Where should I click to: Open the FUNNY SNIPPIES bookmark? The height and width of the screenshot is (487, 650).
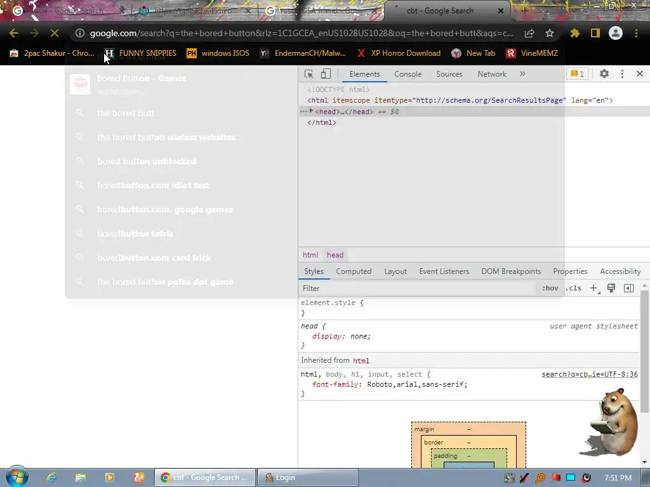pyautogui.click(x=140, y=53)
